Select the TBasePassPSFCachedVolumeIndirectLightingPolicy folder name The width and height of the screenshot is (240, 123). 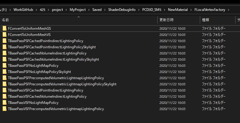(47, 53)
